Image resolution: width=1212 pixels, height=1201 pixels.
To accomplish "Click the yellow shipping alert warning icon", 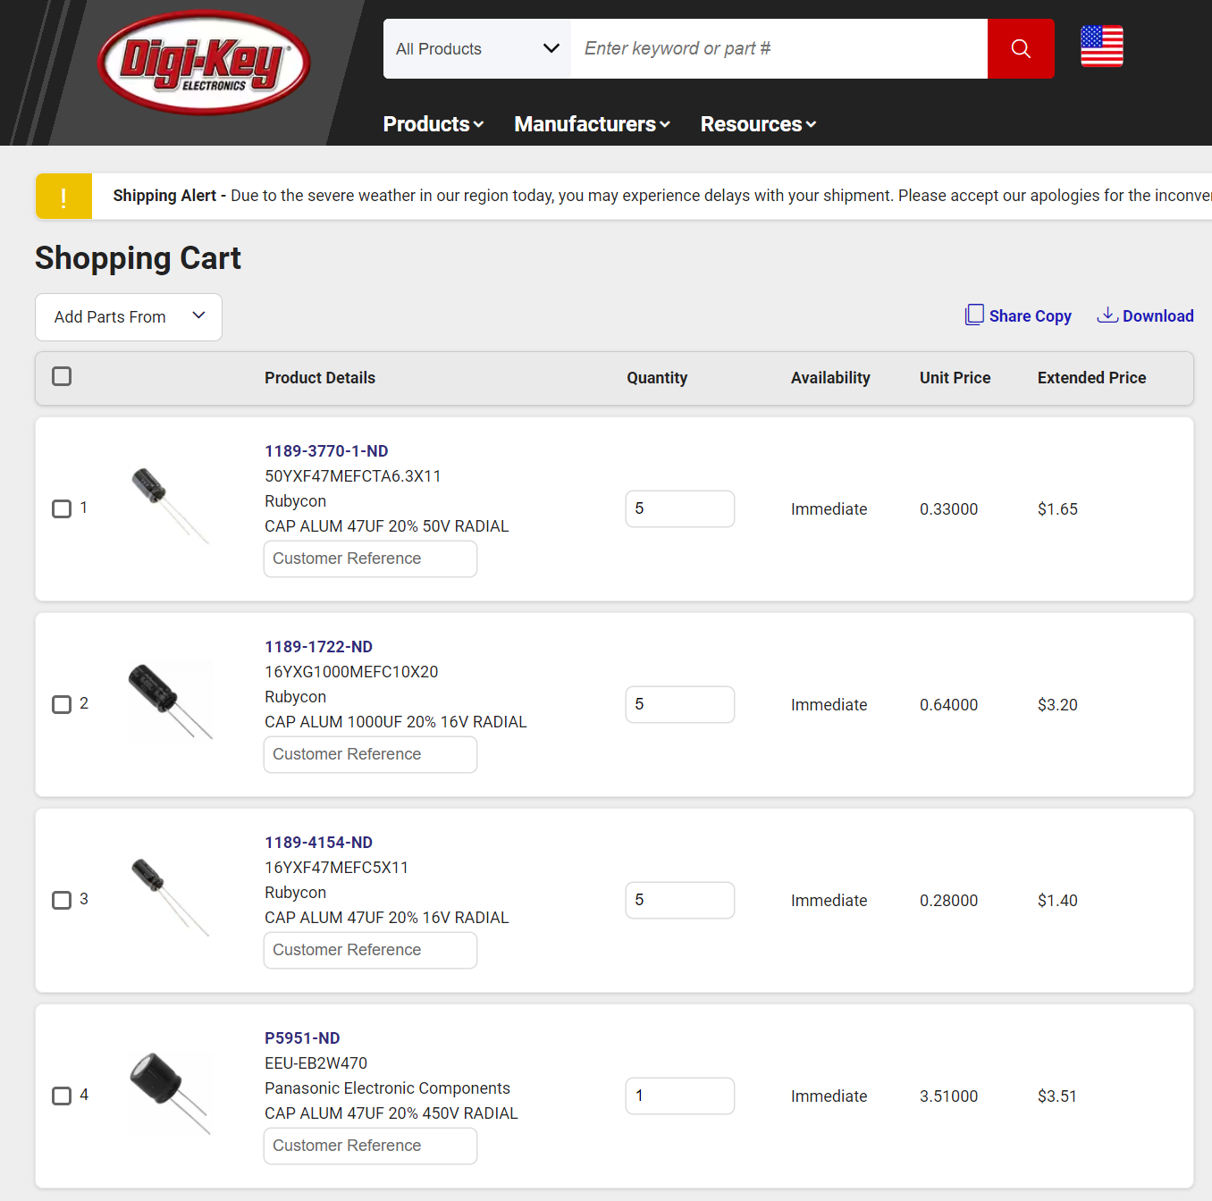I will point(63,197).
